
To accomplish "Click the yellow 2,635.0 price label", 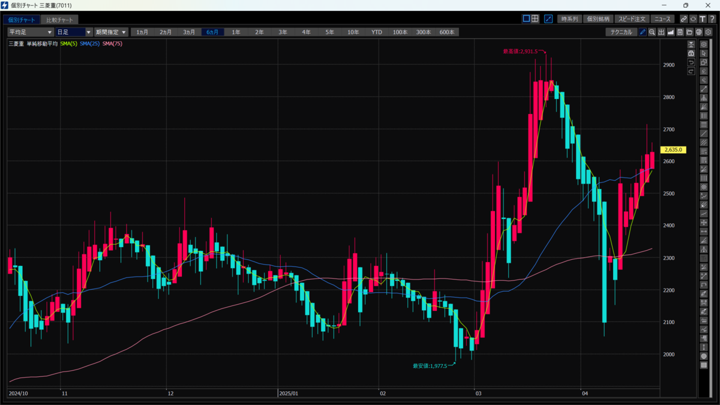I will point(673,149).
